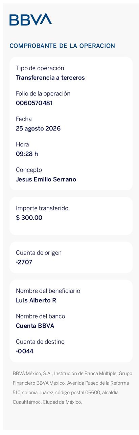The image size is (139, 435).
Task: Click the Importe transferido label
Action: point(42,208)
